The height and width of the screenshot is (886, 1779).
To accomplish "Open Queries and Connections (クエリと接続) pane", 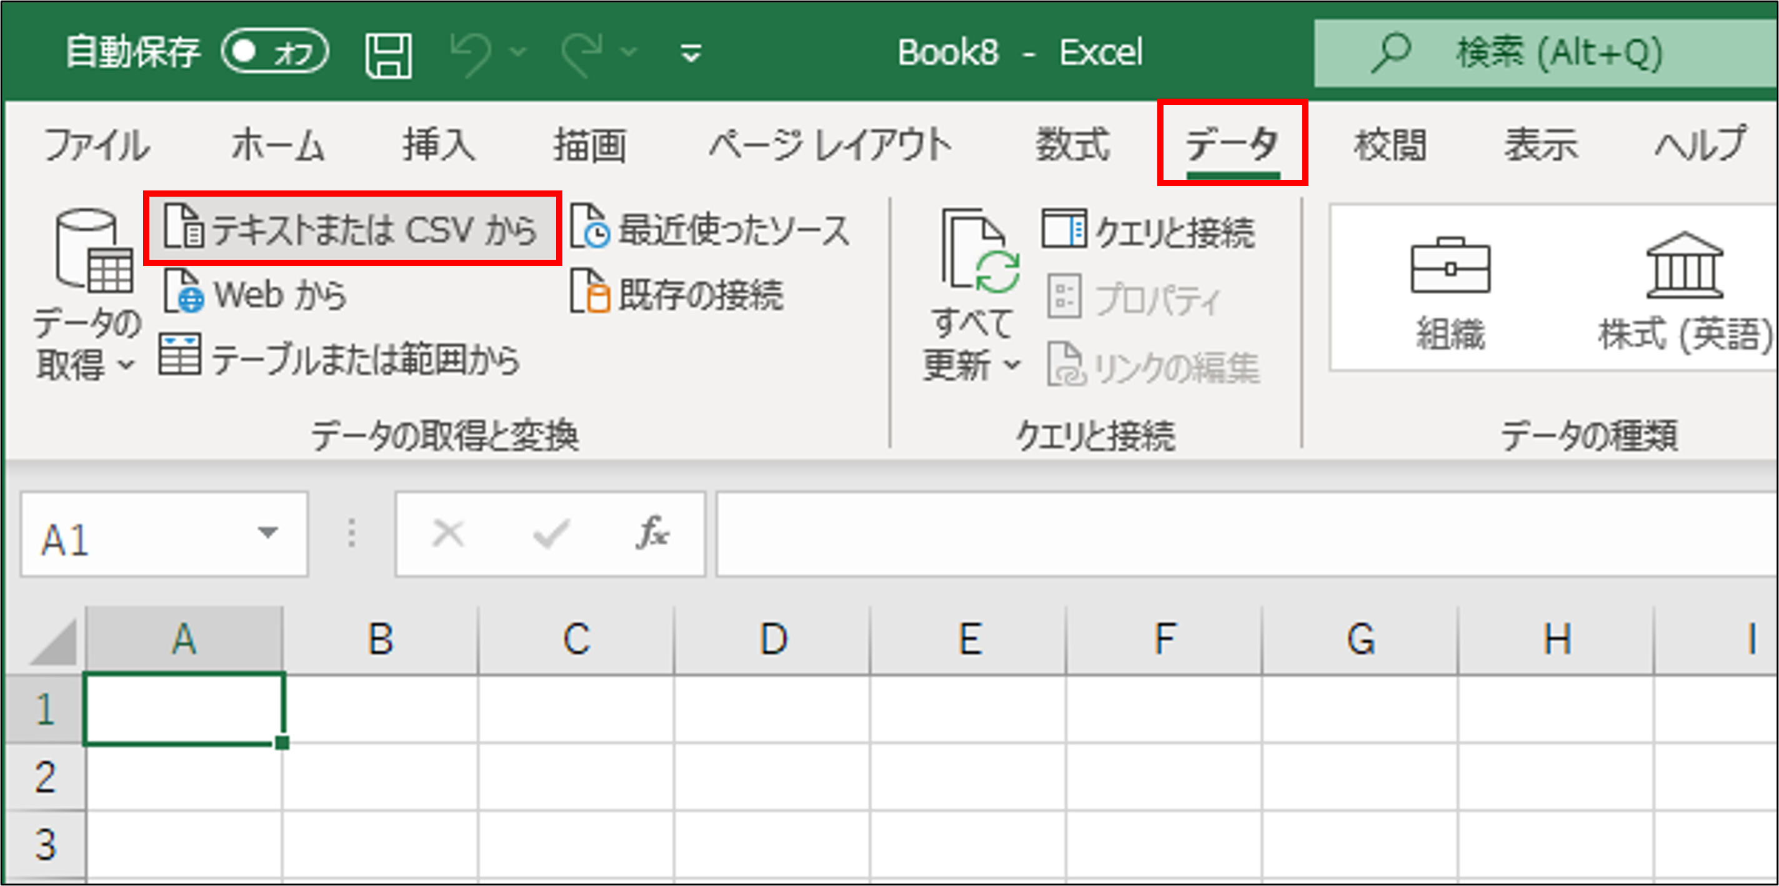I will tap(1149, 230).
